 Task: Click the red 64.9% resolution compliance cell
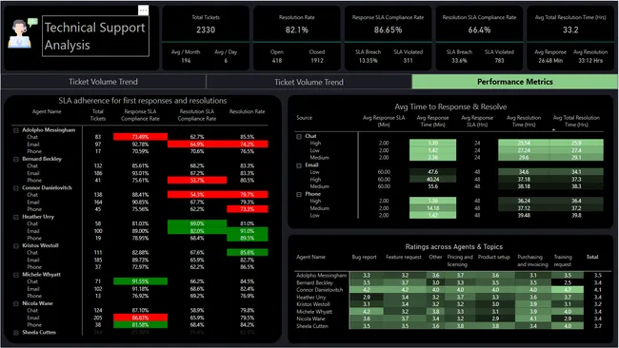coord(197,145)
